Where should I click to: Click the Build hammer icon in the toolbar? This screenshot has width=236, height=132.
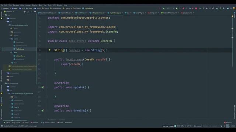(x=160, y=8)
